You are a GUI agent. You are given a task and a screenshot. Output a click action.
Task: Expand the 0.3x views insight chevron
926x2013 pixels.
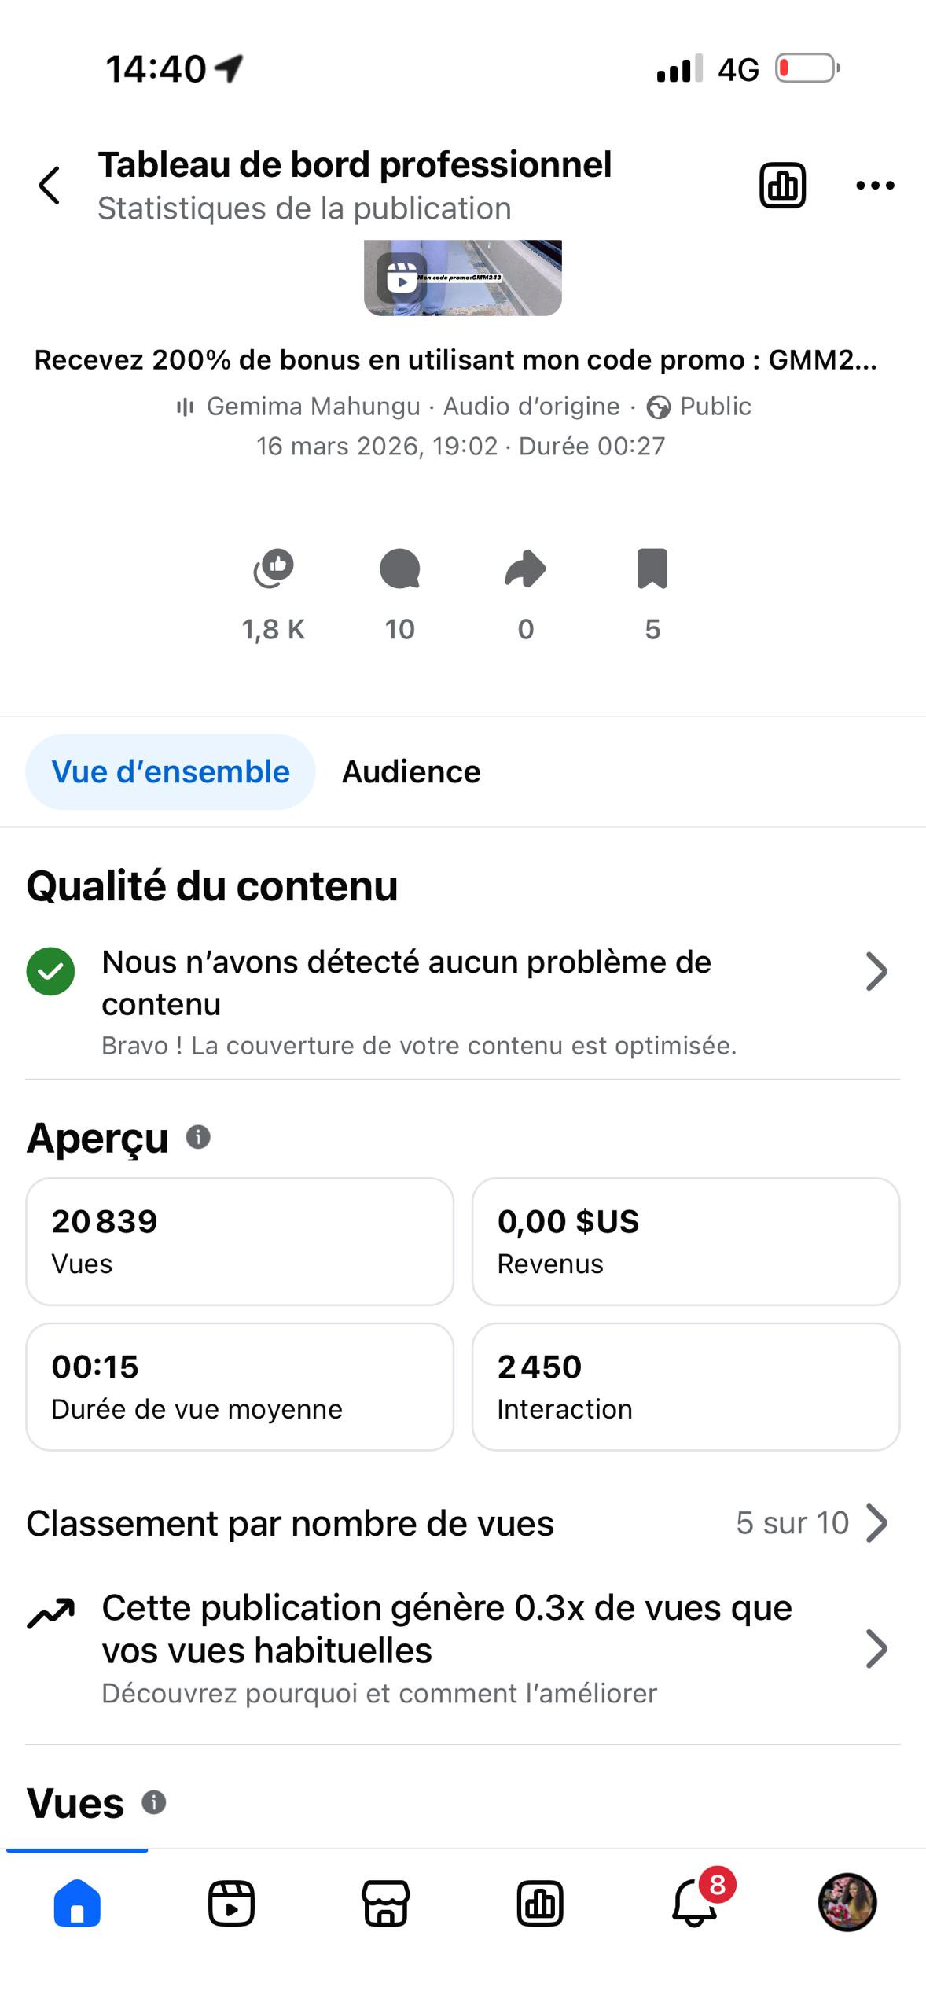(x=876, y=1649)
